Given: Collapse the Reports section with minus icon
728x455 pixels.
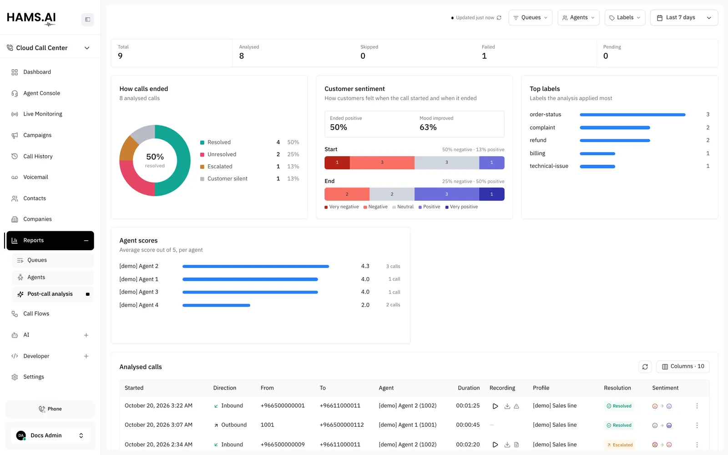Looking at the screenshot, I should click(86, 241).
